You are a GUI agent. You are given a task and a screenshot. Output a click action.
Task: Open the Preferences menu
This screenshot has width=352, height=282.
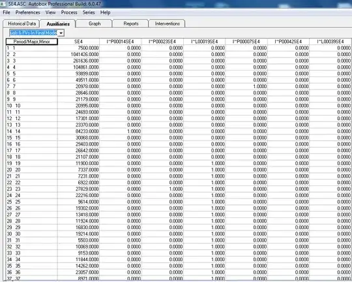pos(27,12)
